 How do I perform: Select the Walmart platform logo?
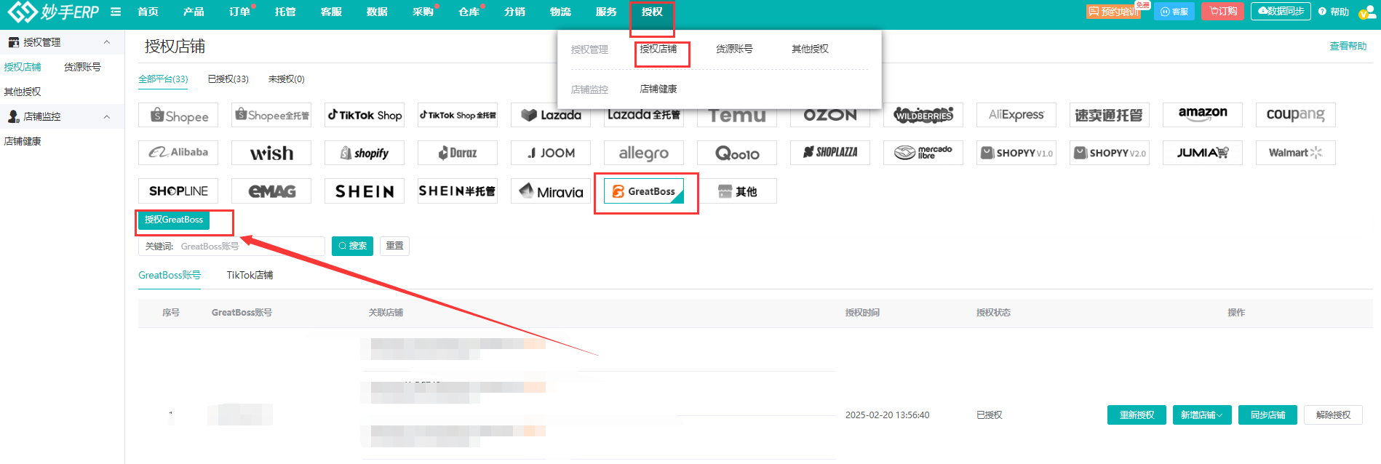tap(1296, 153)
